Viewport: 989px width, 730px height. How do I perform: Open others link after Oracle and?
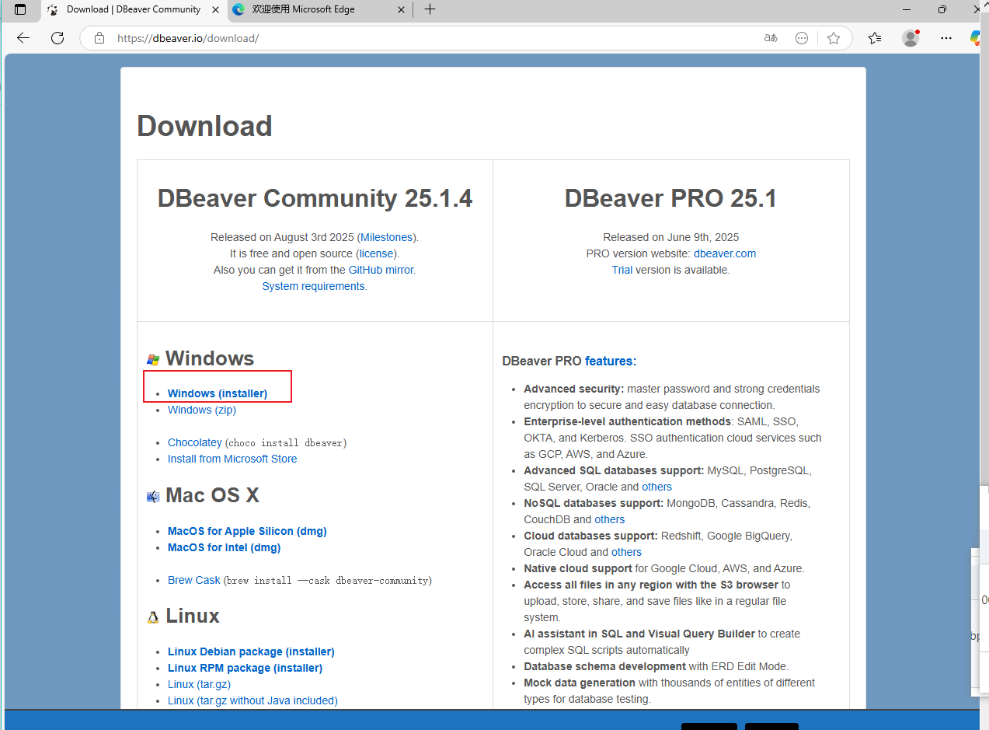656,487
